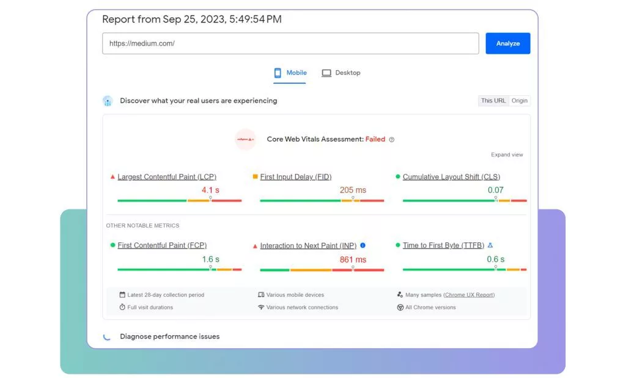626x378 pixels.
Task: Click the Diagnose performance issues heading
Action: 170,336
